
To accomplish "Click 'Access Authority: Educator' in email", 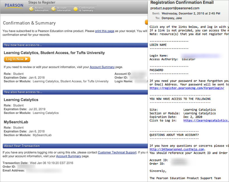I will [x=172, y=59].
